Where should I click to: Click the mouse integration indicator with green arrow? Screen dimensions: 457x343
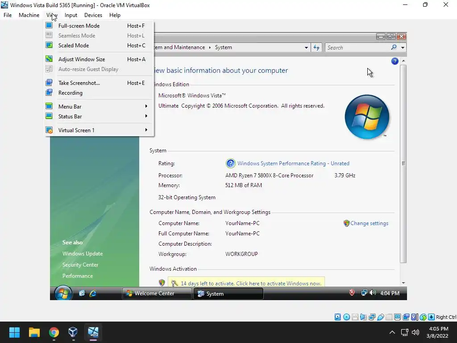(423, 317)
